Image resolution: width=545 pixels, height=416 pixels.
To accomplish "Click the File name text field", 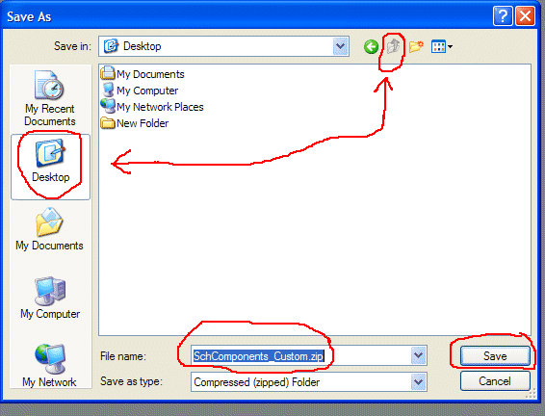I will click(x=300, y=356).
